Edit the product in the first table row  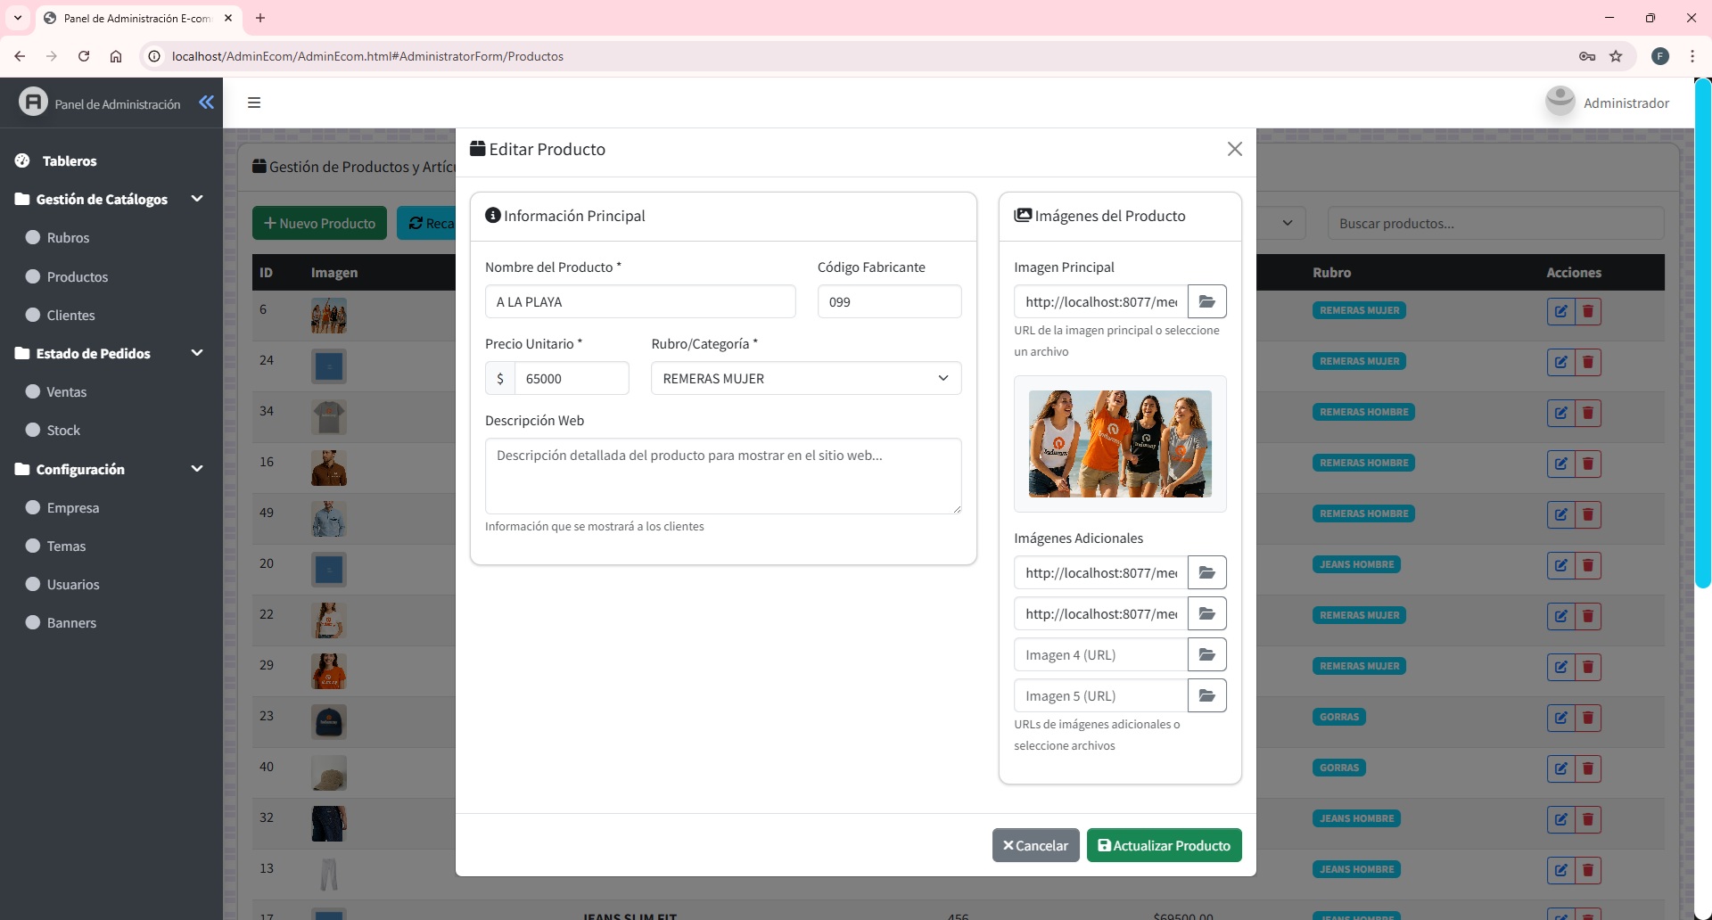point(1561,311)
